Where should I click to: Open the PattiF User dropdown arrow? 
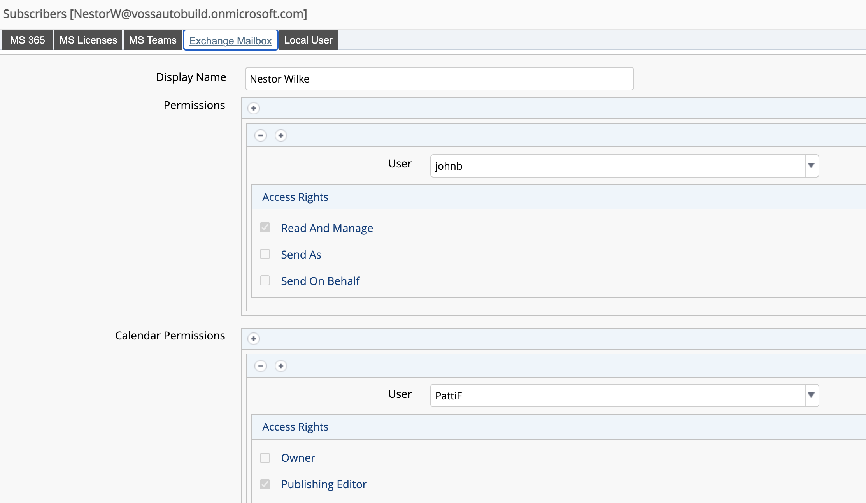(811, 395)
